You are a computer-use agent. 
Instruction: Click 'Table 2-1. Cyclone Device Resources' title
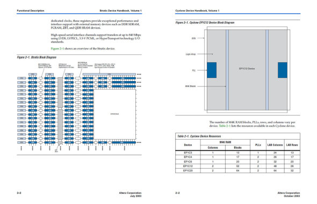coord(199,136)
